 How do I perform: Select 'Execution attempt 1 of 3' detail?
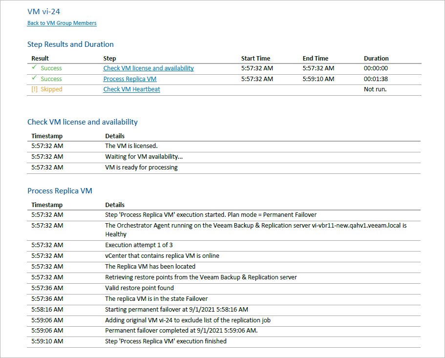click(x=139, y=245)
